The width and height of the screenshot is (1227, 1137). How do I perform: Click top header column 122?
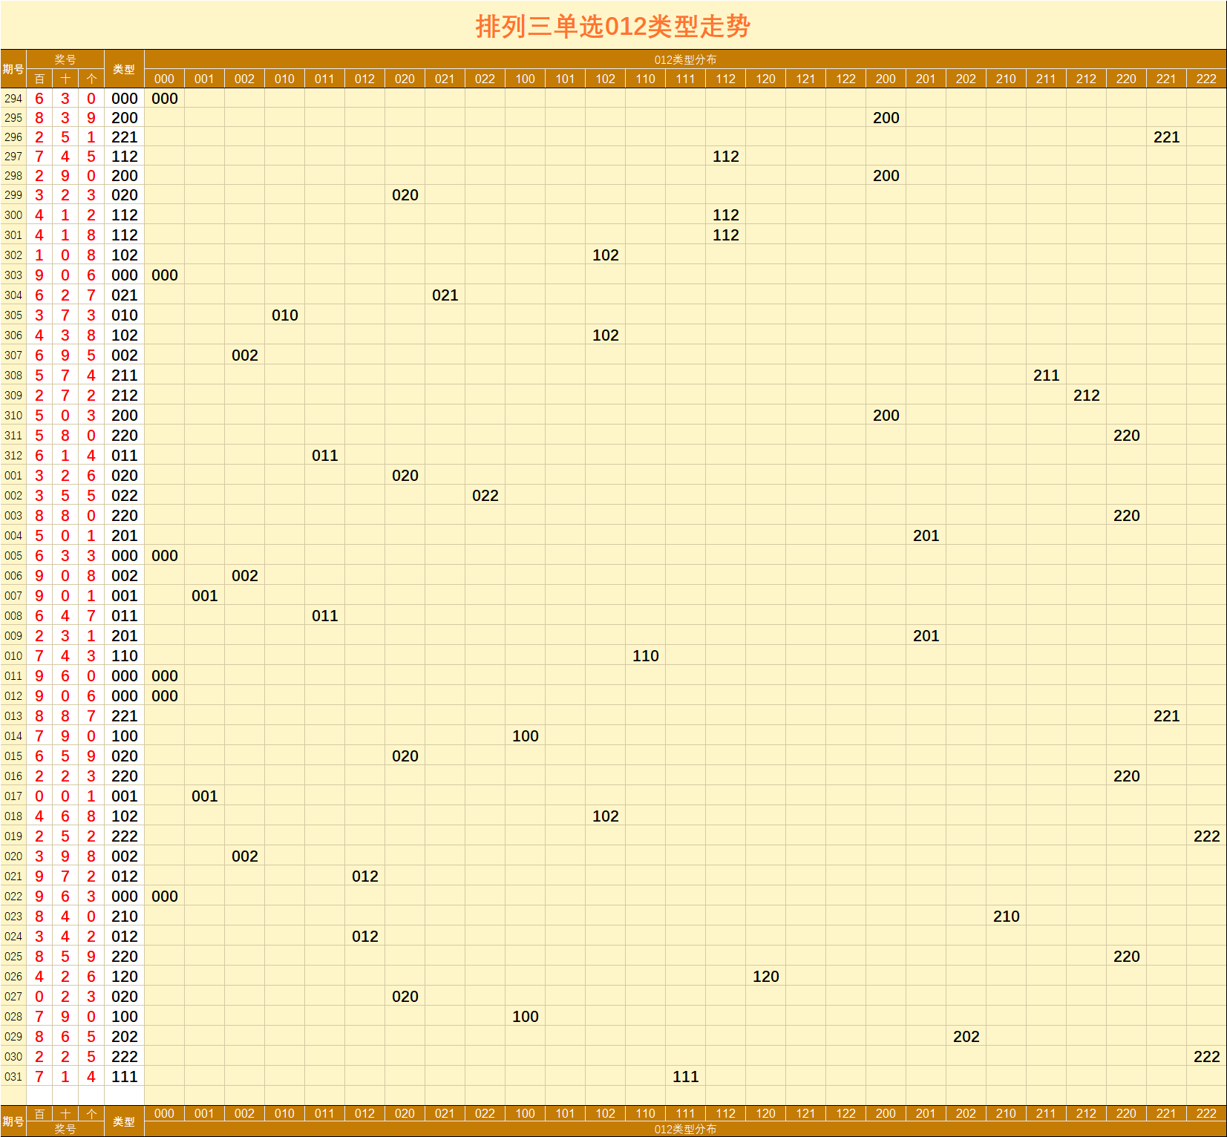coord(845,79)
